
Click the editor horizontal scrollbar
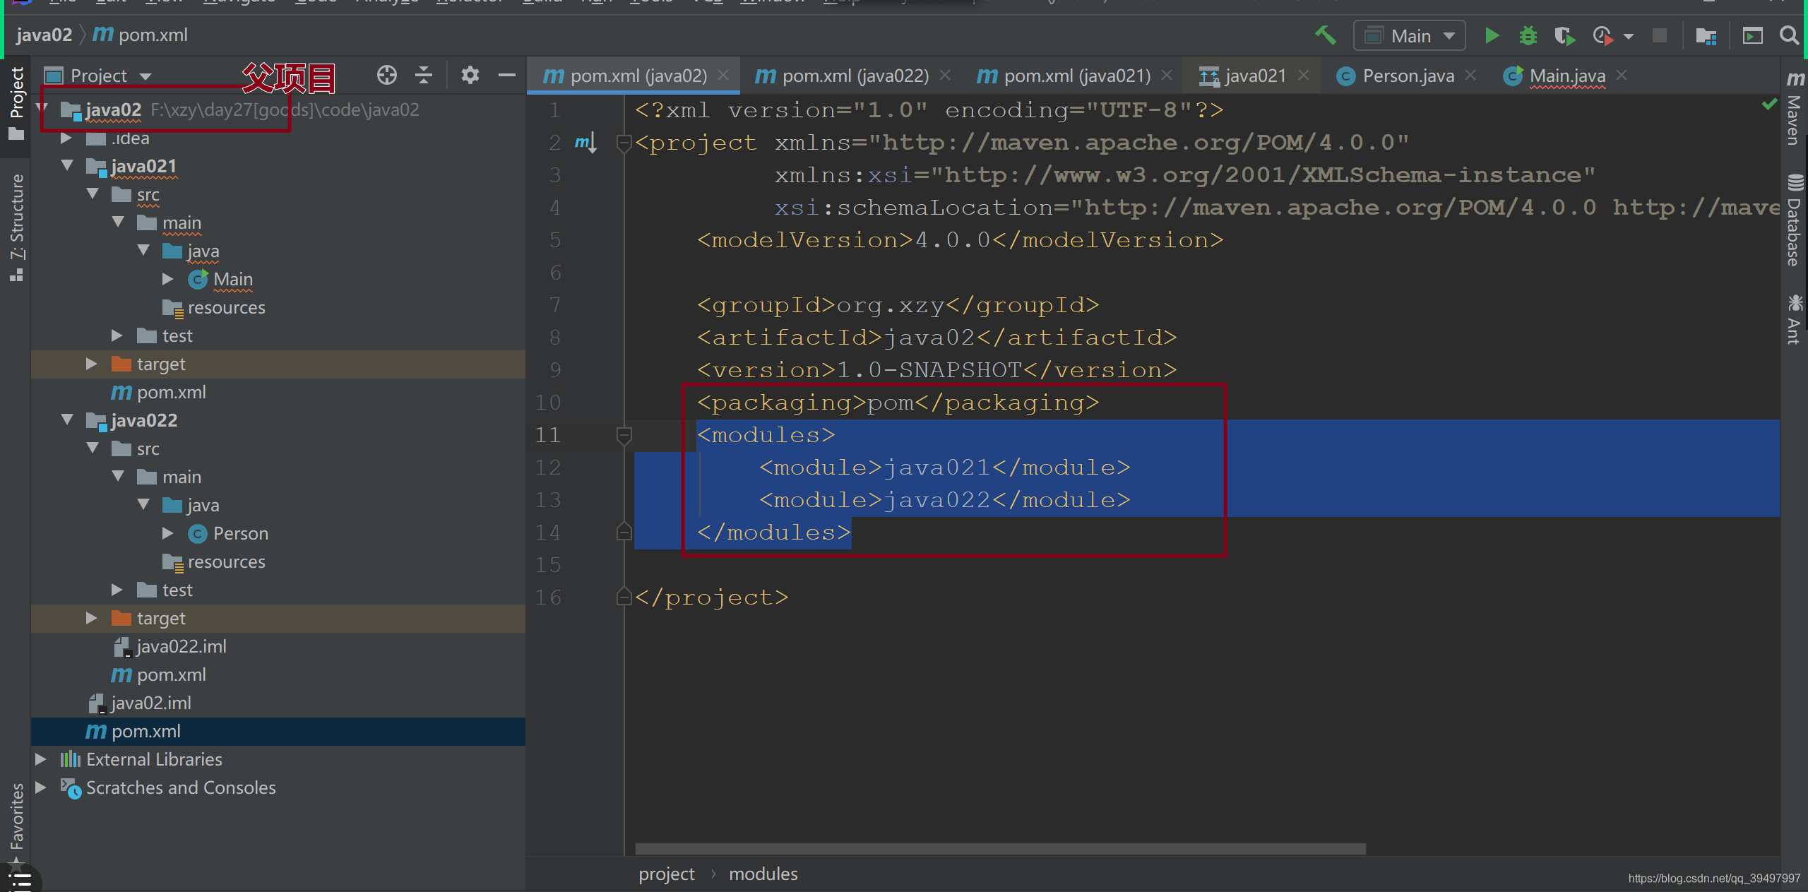tap(999, 848)
